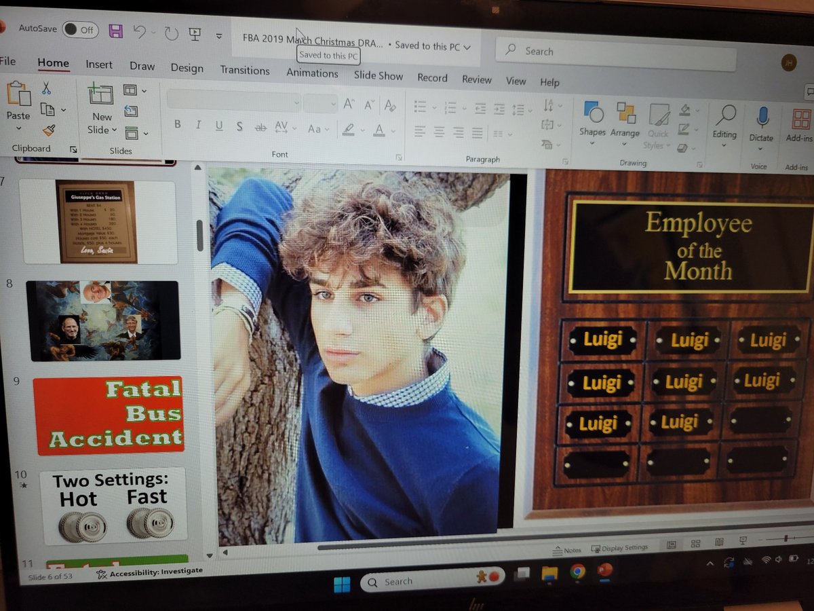Click the Shapes gallery icon
The height and width of the screenshot is (611, 814).
tap(593, 112)
